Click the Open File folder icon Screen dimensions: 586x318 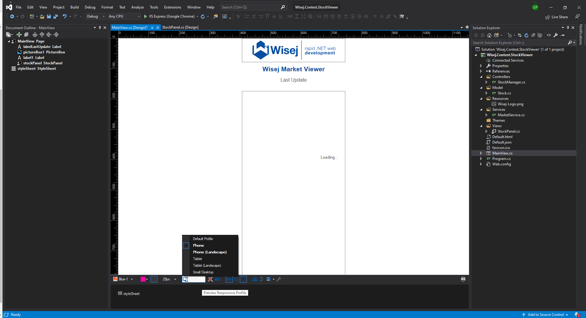click(x=42, y=16)
